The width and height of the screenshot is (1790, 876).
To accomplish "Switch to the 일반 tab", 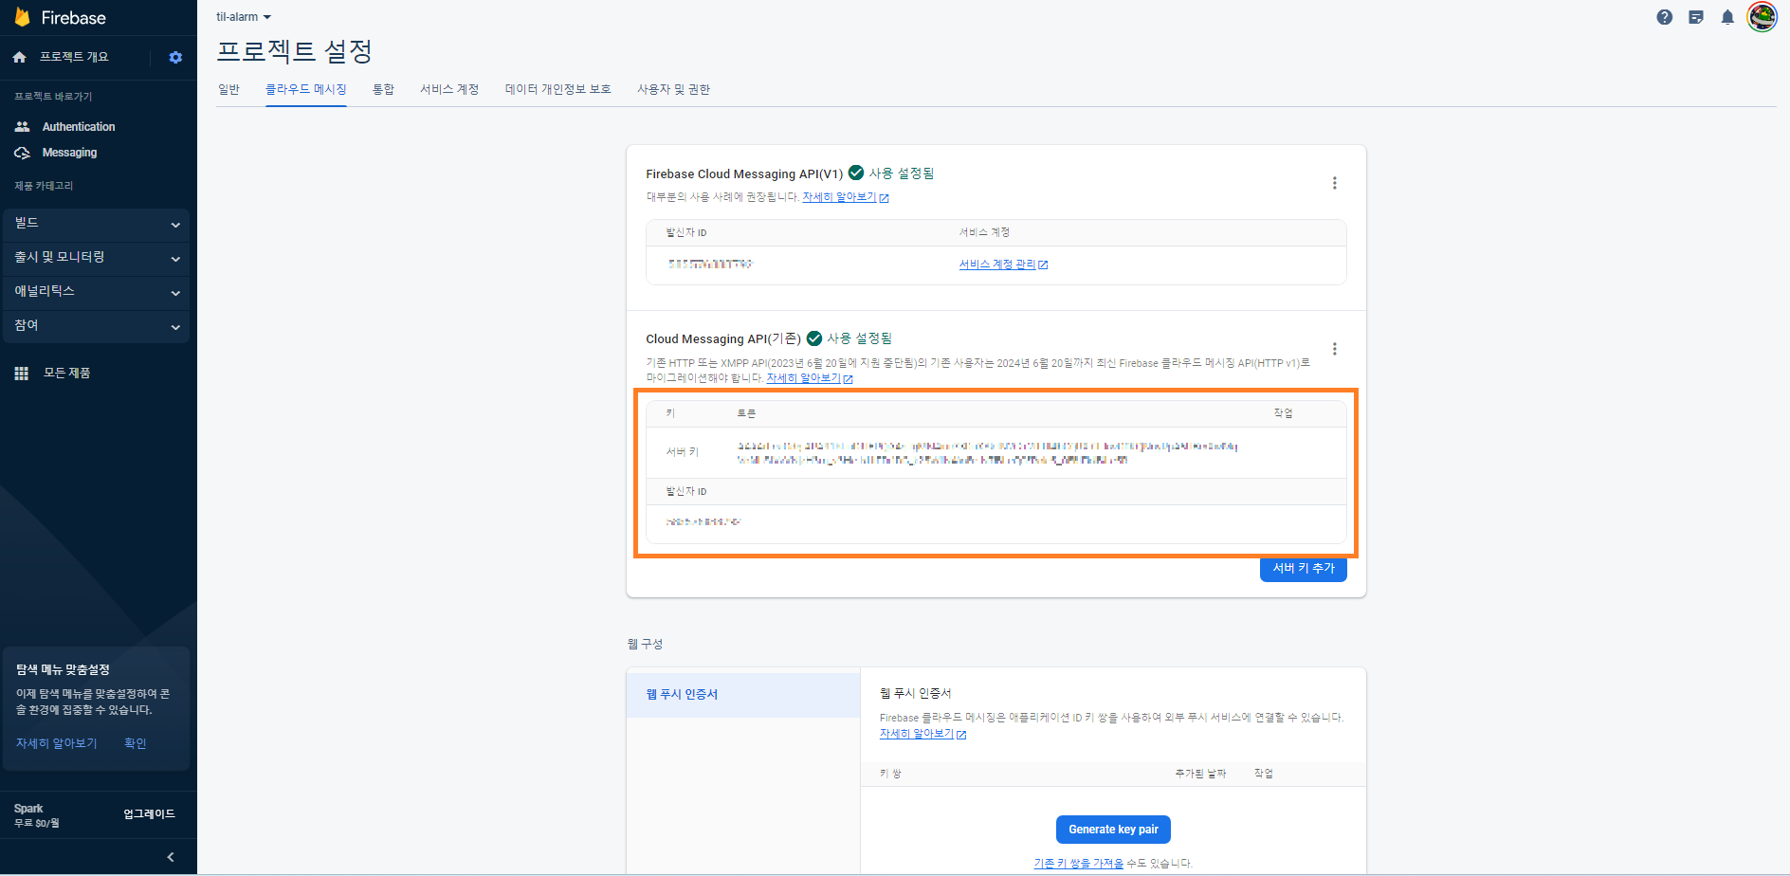I will 228,89.
